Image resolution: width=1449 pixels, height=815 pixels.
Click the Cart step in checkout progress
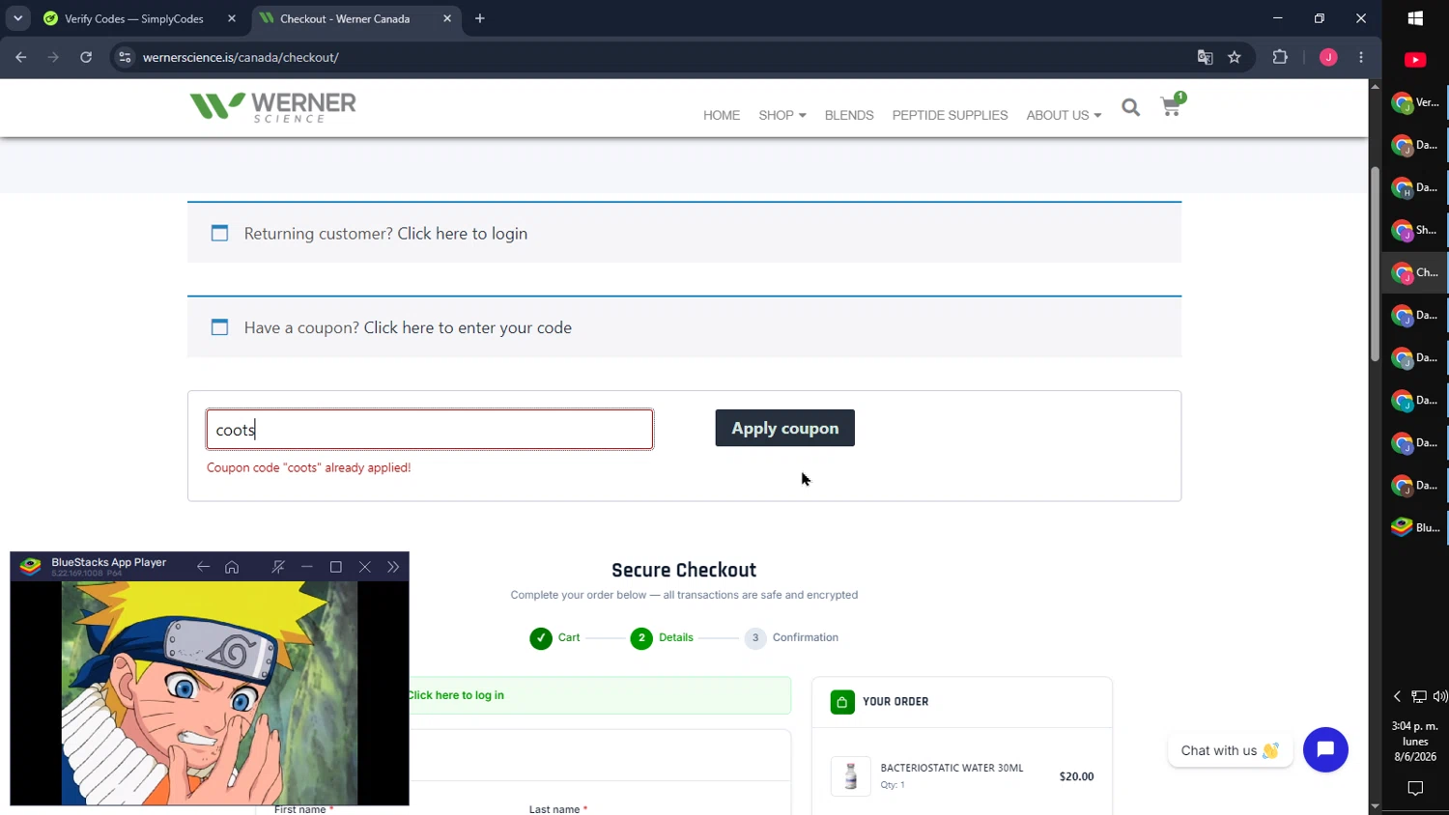pos(554,638)
